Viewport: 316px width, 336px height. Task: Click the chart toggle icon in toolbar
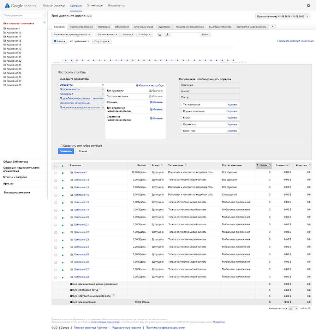160,35
